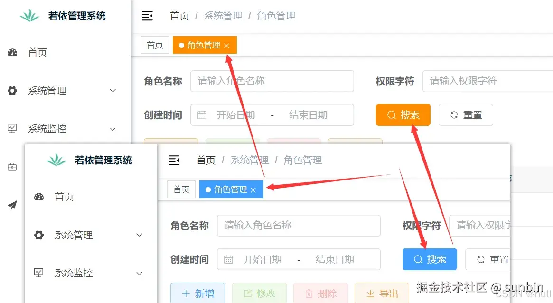Click the 若依 logo in the front window
The width and height of the screenshot is (553, 303).
pos(56,160)
